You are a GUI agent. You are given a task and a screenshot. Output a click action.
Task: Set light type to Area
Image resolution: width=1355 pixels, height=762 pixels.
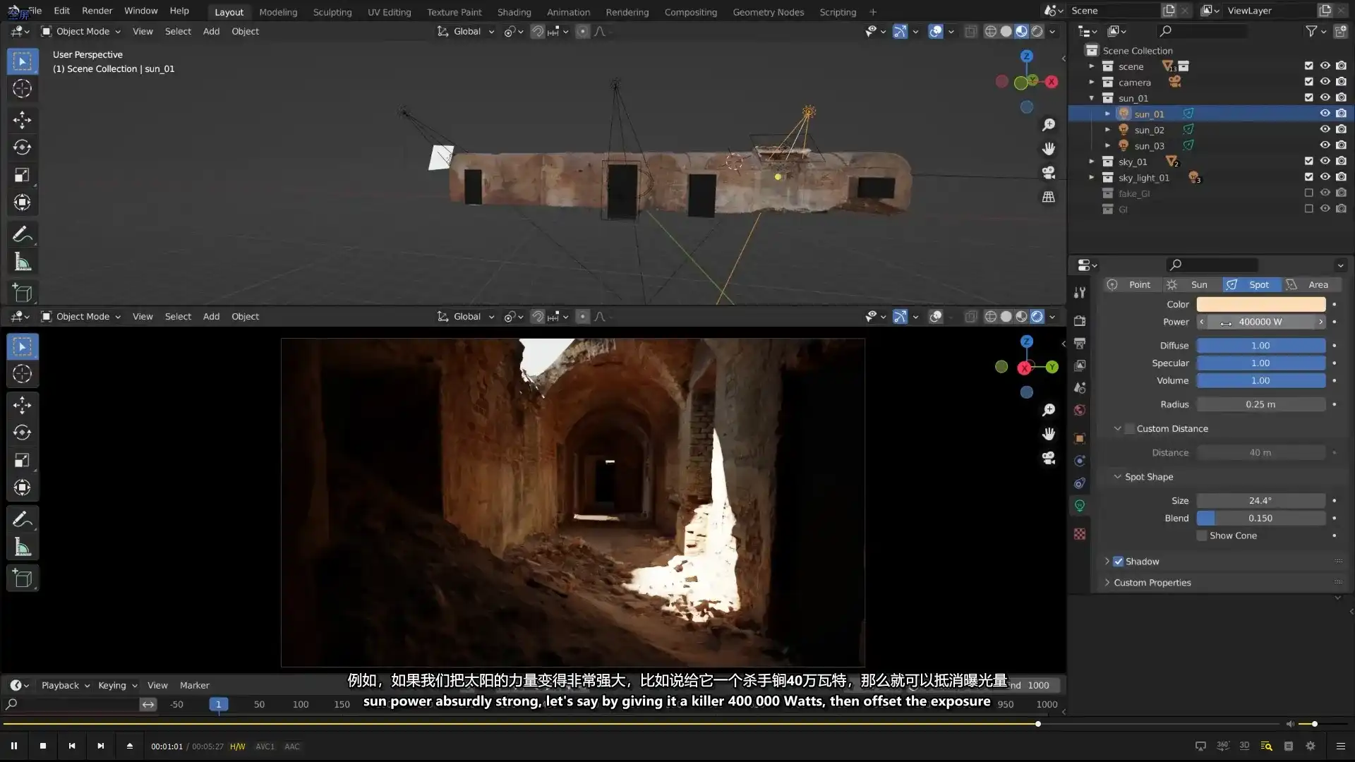[1311, 284]
